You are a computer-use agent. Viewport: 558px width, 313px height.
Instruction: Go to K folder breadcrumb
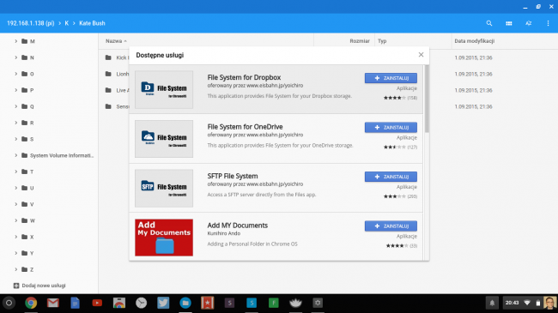tap(67, 23)
